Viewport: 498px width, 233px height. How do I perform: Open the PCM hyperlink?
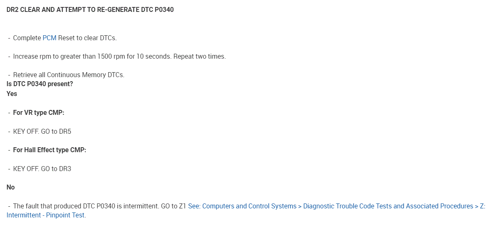[x=49, y=38]
